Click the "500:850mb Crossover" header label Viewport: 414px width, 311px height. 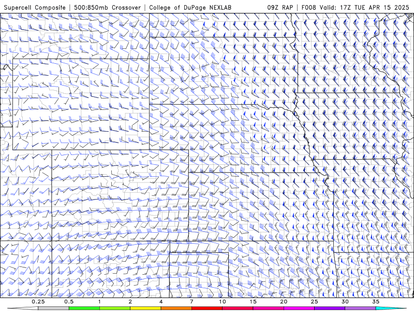tap(107, 8)
